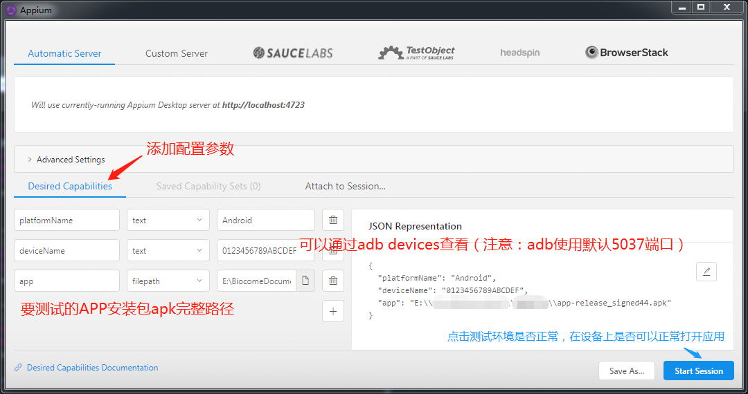Edit the raw JSON representation
Viewport: 748px width, 394px height.
click(x=706, y=272)
